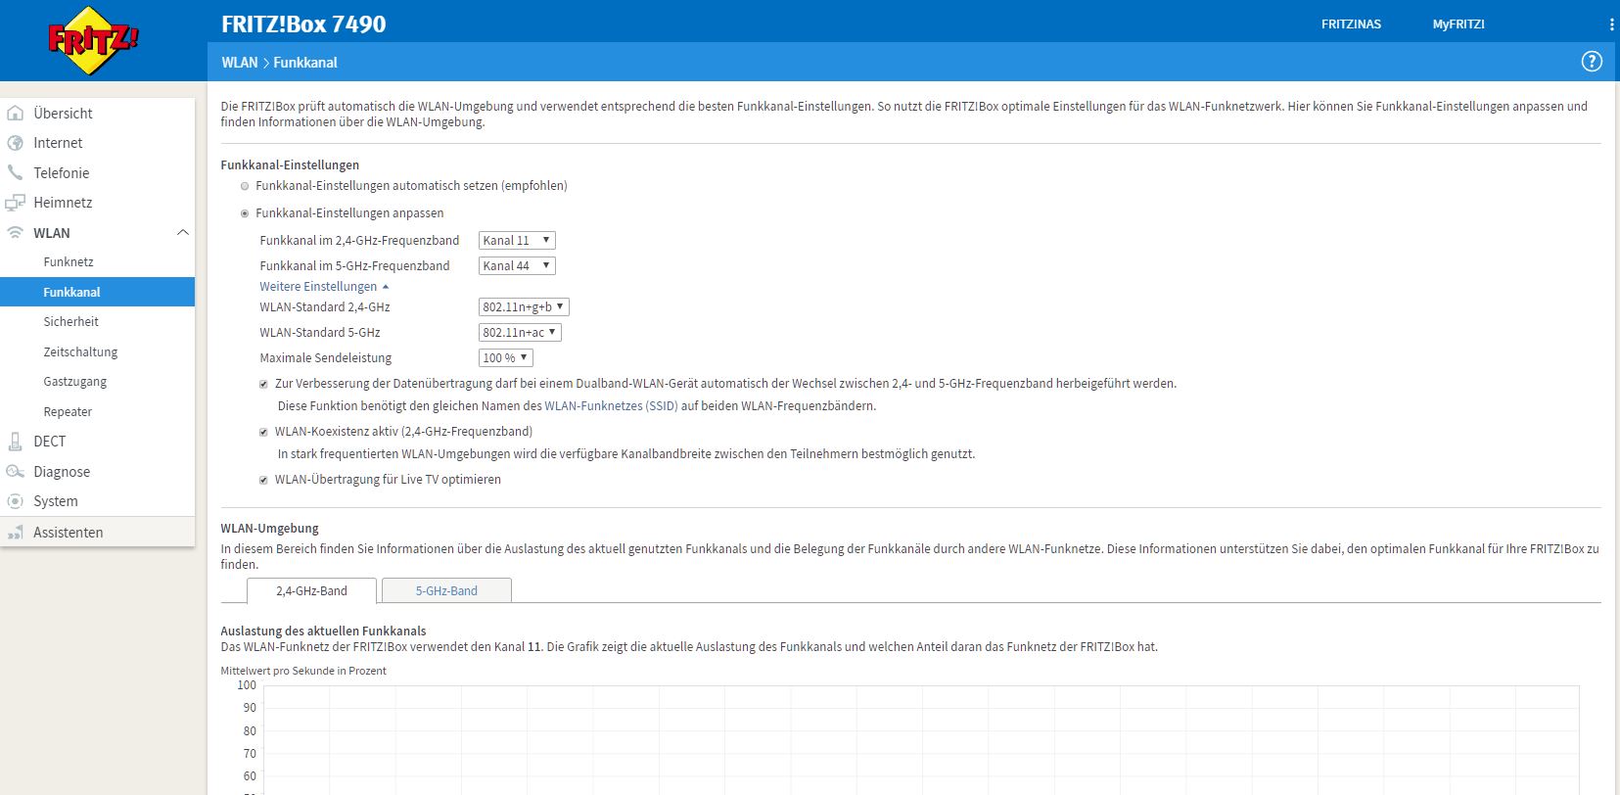The image size is (1620, 795).
Task: Click the Diagnose icon in sidebar
Action: pyautogui.click(x=15, y=472)
